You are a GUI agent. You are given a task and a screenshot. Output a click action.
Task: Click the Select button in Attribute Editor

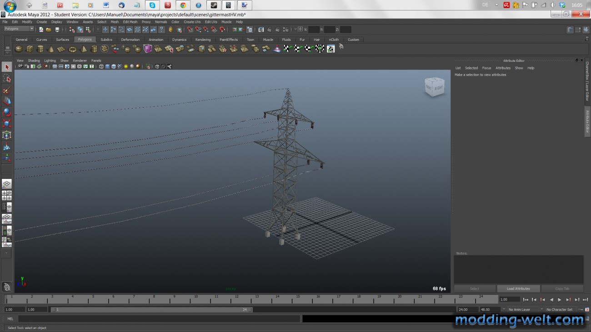[x=475, y=289]
